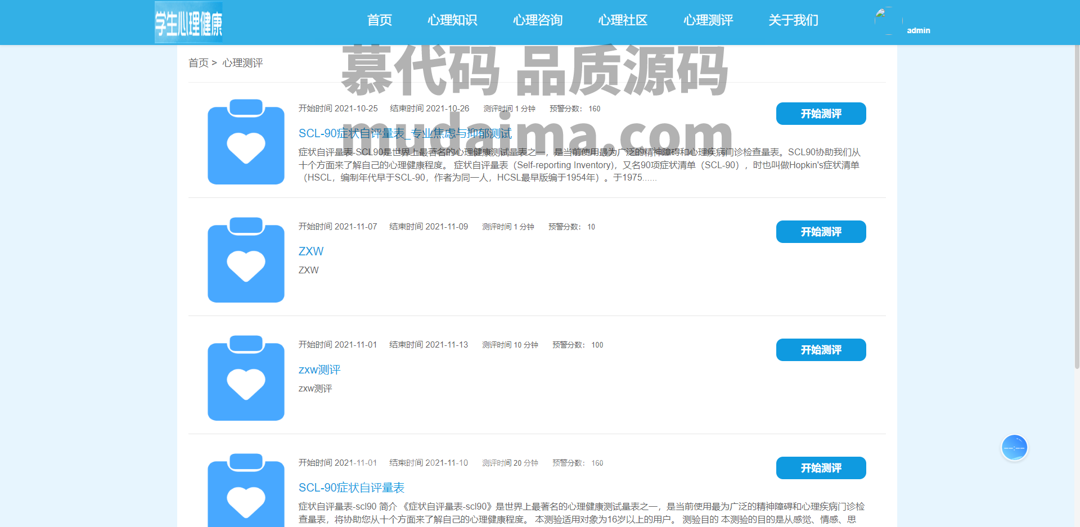This screenshot has width=1080, height=527.
Task: Open the SCL-90症状自评量表_专业焦虑与抑郁测试 title link
Action: 405,133
